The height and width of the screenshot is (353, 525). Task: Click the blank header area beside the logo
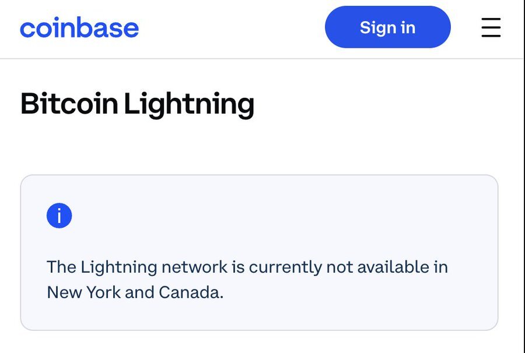point(233,27)
